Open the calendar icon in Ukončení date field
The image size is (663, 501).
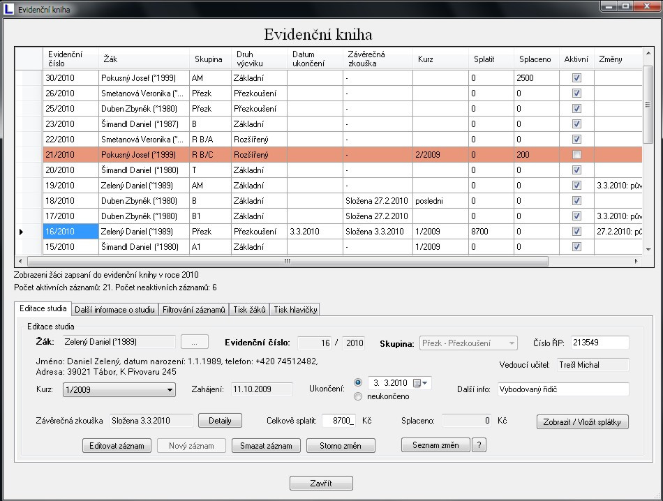pyautogui.click(x=417, y=383)
